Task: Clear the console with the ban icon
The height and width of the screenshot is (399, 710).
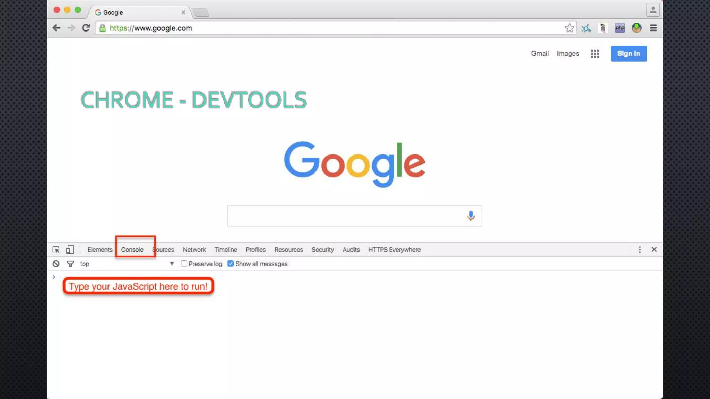Action: (56, 264)
